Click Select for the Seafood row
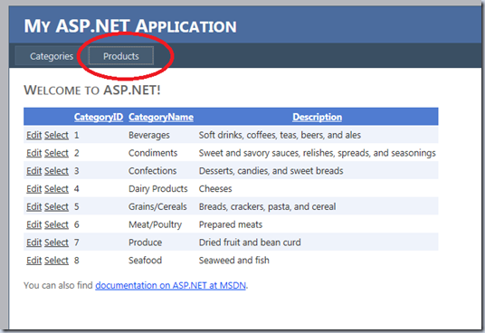Viewport: 485px width, 333px height. click(56, 261)
